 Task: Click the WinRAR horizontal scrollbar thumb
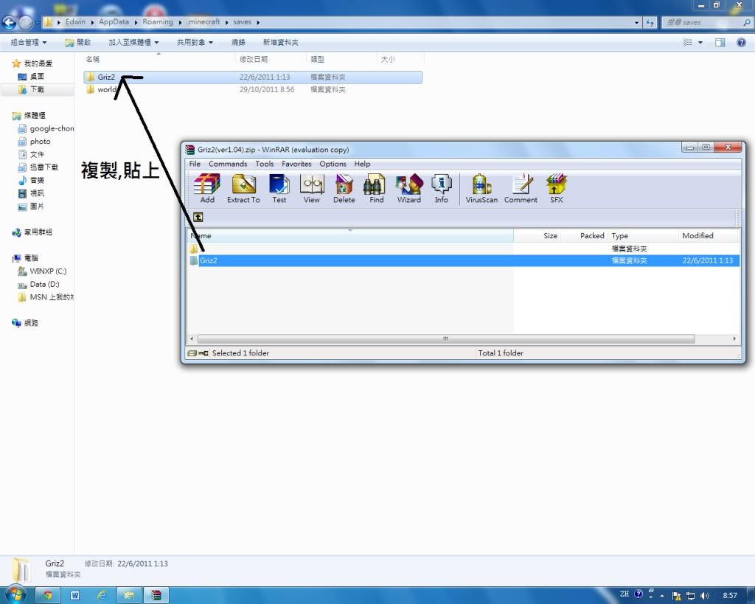tap(446, 339)
